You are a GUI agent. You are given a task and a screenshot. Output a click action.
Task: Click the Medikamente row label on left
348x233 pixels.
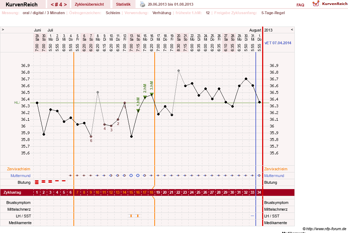(20, 223)
